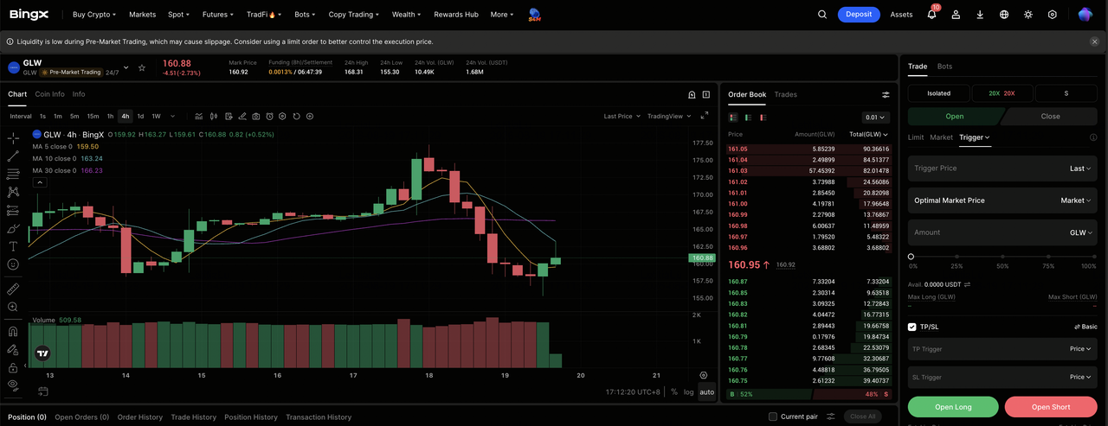Click the download app icon
Viewport: 1108px width, 426px height.
pyautogui.click(x=980, y=15)
